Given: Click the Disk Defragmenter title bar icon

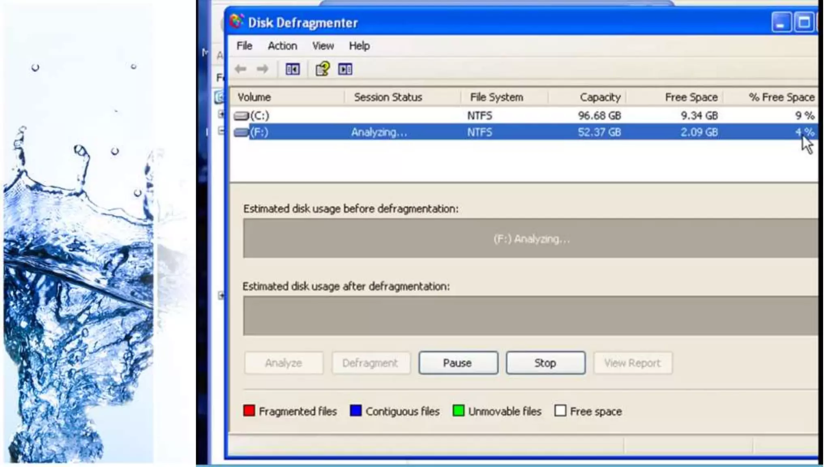Looking at the screenshot, I should click(x=236, y=22).
